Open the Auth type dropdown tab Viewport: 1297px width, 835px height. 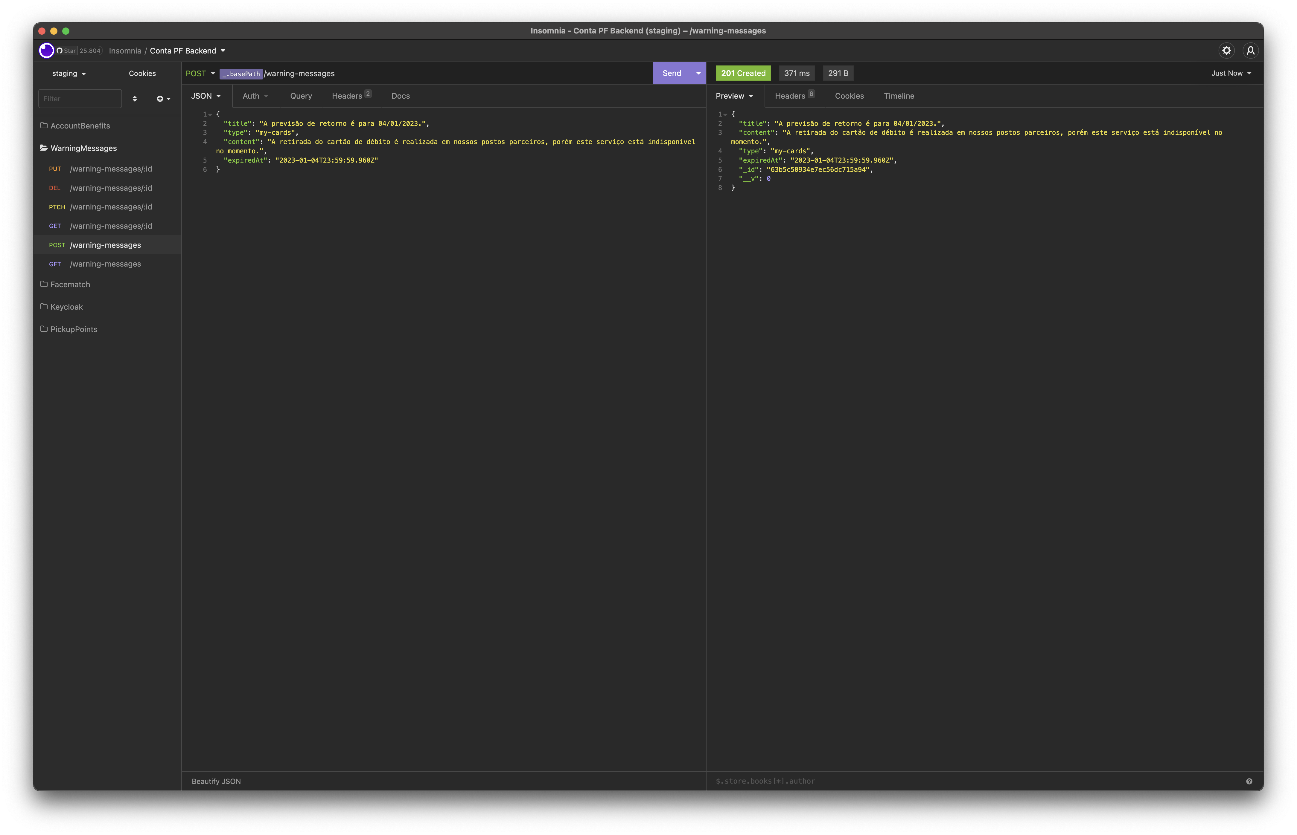point(255,96)
